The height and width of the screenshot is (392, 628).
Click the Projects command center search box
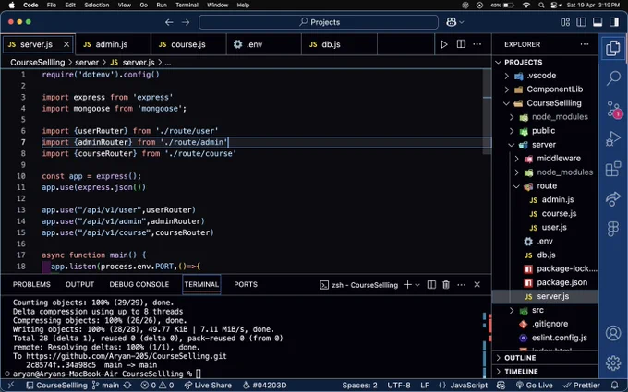(x=319, y=22)
